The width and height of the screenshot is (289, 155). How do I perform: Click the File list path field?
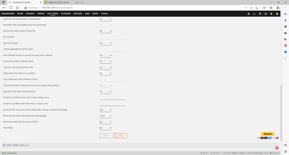click(x=112, y=37)
